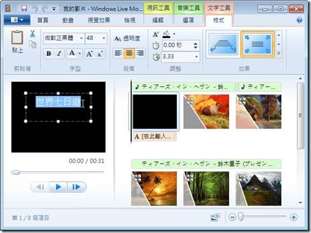This screenshot has height=233, width=311.
Task: Align text to the center
Action: (129, 53)
